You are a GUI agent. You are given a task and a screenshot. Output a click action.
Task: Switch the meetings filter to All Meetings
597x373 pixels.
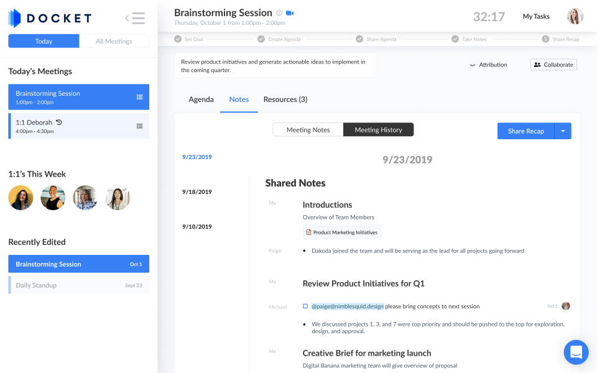114,40
